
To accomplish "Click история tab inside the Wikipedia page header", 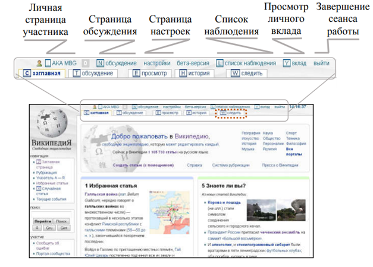I will pos(196,113).
